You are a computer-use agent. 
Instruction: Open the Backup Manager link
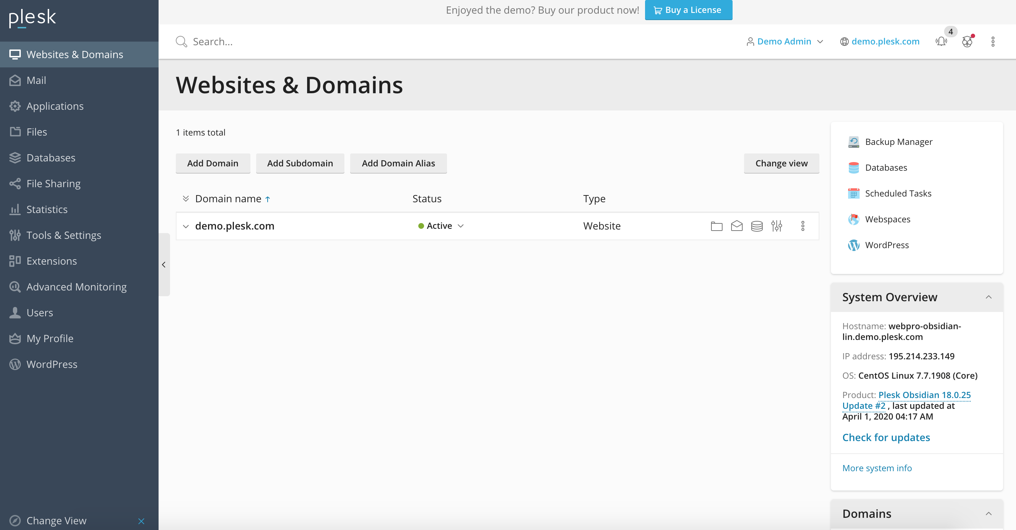pyautogui.click(x=898, y=142)
